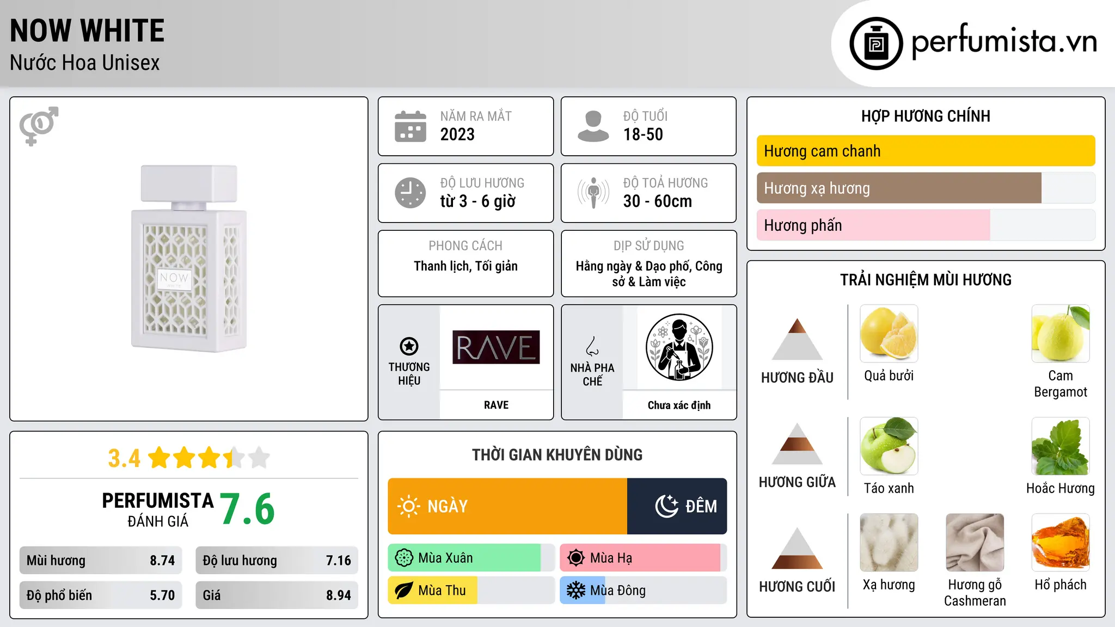Click the Hương giữa pyramid icon
1115x627 pixels.
pos(797,444)
